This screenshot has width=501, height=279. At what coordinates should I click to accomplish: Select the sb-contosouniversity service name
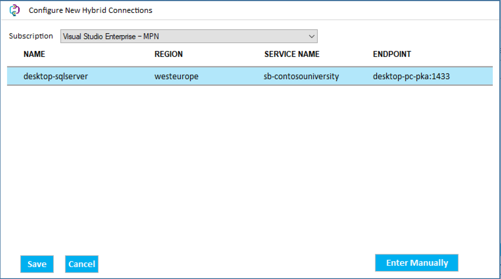tap(301, 76)
